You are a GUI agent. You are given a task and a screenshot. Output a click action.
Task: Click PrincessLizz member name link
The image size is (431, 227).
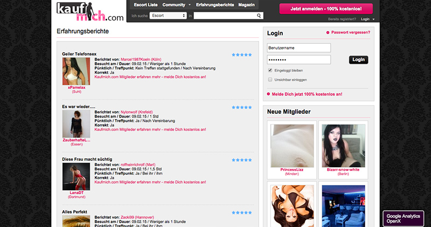pos(291,169)
